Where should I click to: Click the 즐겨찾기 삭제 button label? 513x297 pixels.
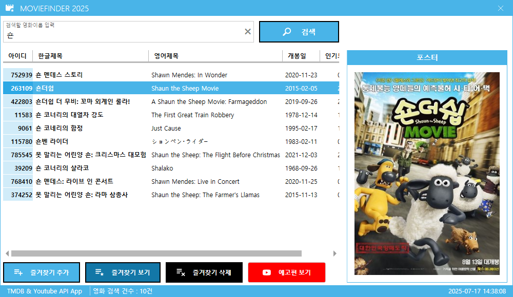[x=212, y=272]
